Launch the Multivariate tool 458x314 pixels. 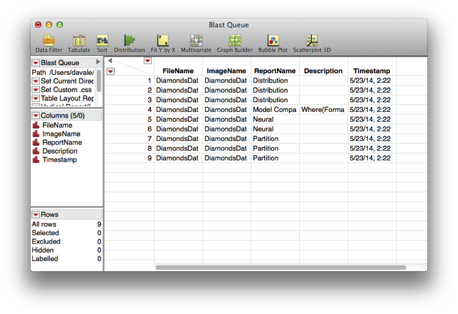pos(195,43)
